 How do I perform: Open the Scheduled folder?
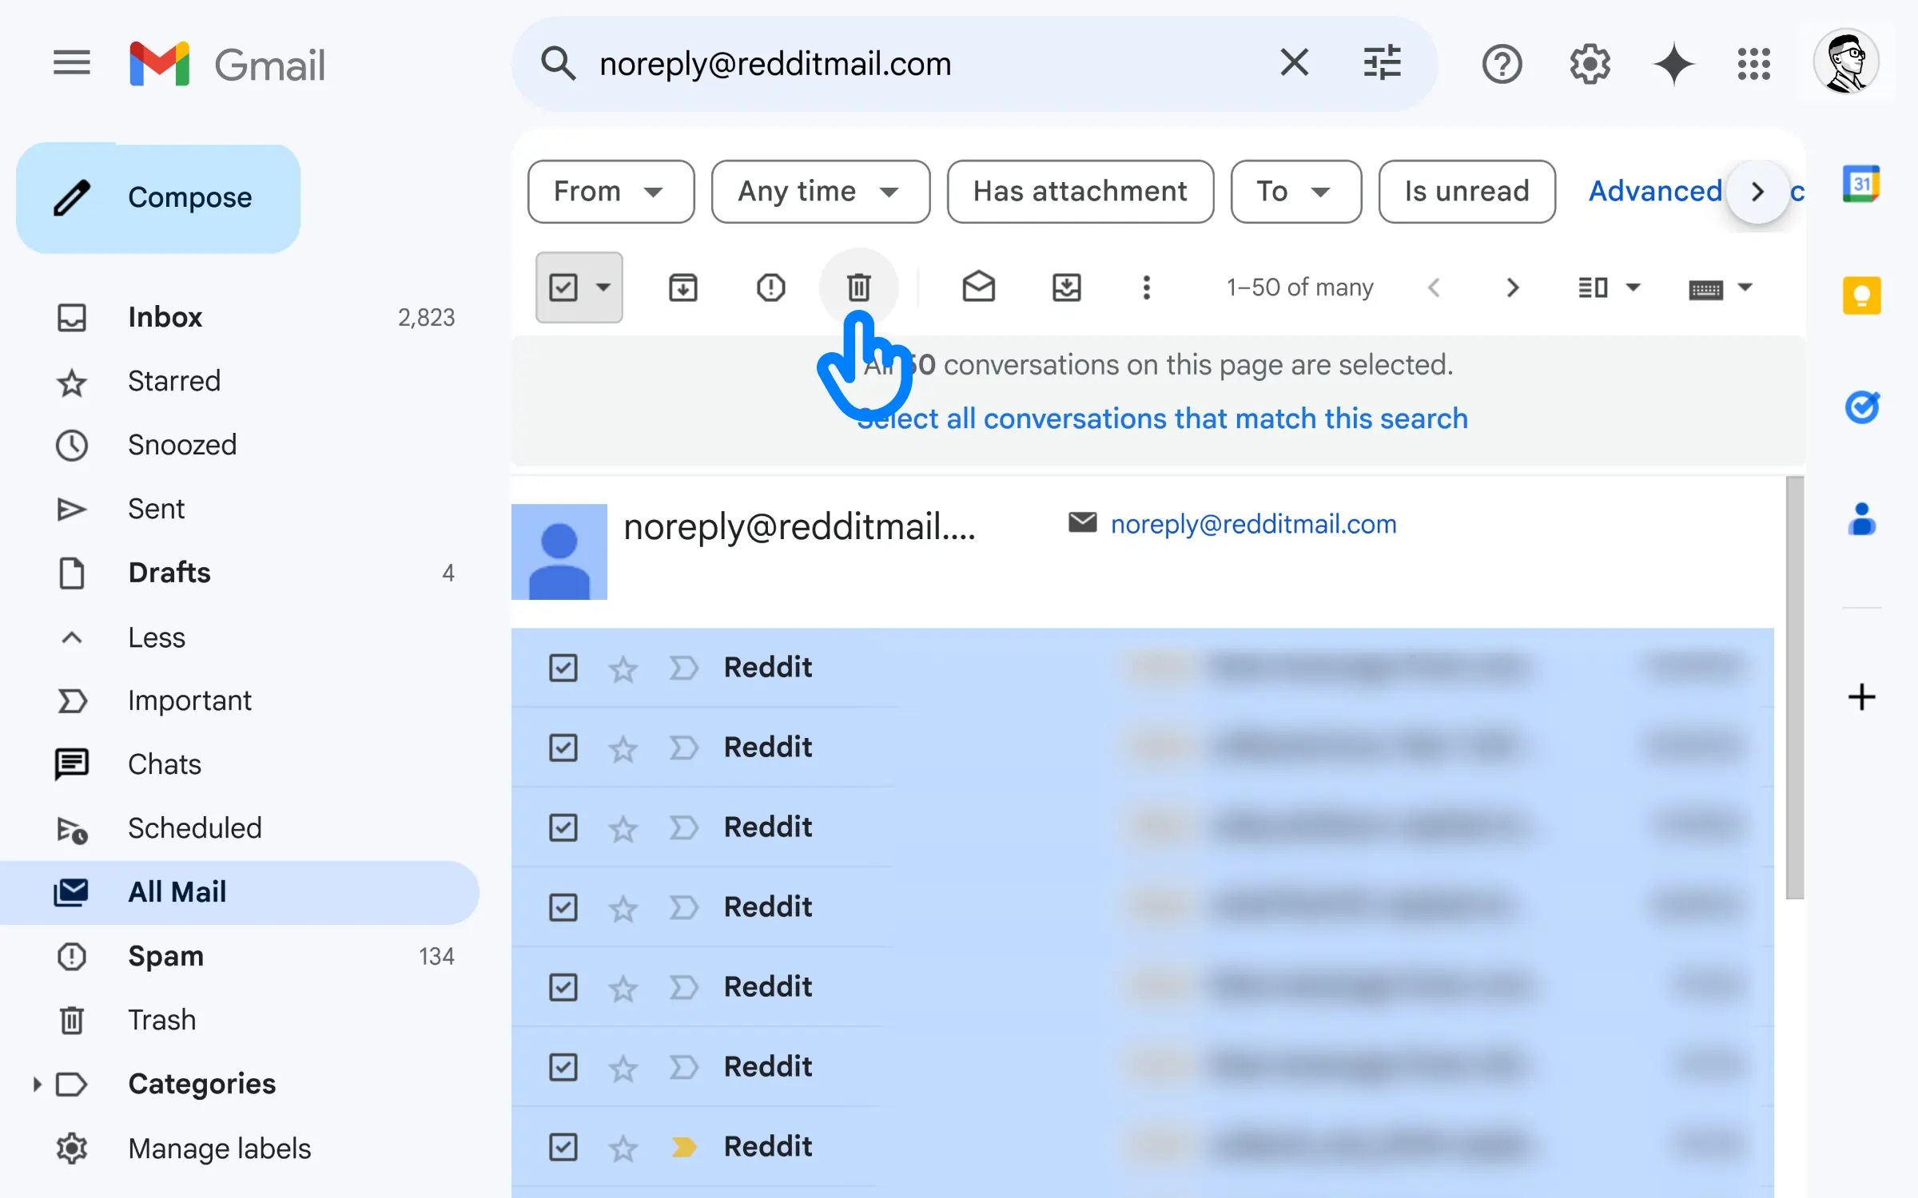coord(240,828)
